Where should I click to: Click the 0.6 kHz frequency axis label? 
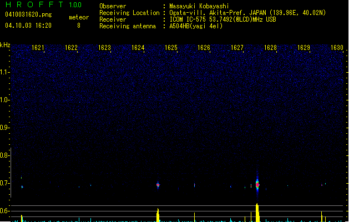pos(4,211)
